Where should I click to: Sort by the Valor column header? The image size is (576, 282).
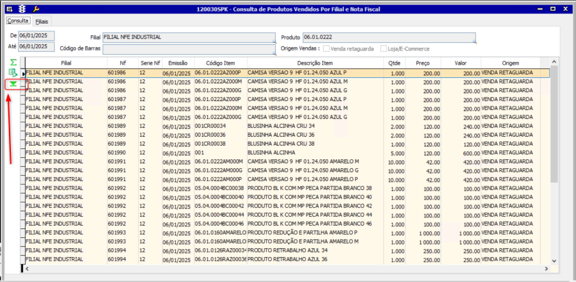pos(461,63)
